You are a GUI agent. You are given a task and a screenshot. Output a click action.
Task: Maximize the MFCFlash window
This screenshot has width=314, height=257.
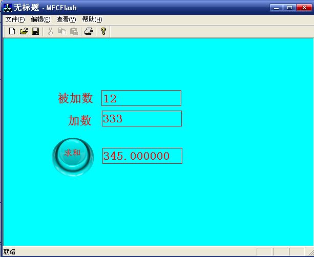pyautogui.click(x=289, y=8)
